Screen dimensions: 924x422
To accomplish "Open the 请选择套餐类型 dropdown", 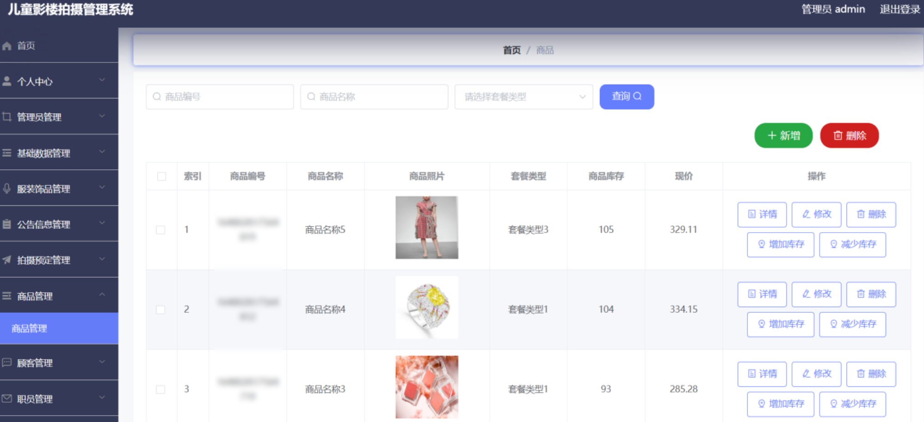I will point(523,97).
